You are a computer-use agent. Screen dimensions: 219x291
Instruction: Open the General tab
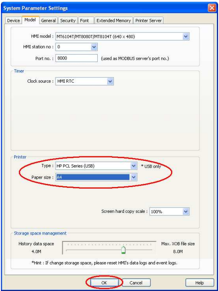48,20
